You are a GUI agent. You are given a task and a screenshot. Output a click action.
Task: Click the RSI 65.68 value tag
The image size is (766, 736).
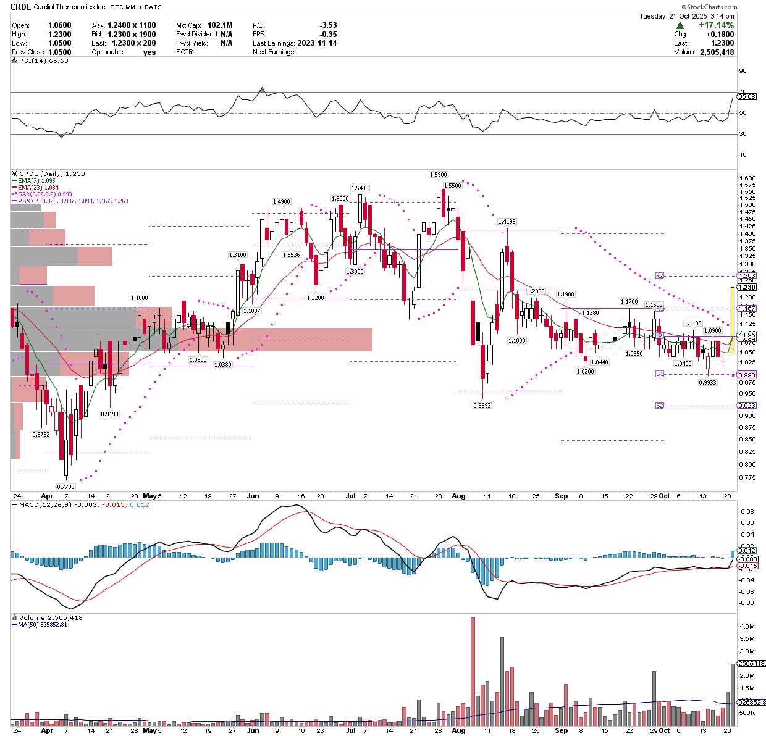point(747,97)
